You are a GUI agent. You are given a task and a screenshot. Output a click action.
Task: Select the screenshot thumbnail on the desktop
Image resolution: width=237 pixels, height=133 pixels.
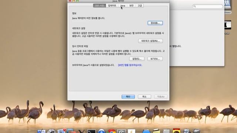[x=227, y=25]
